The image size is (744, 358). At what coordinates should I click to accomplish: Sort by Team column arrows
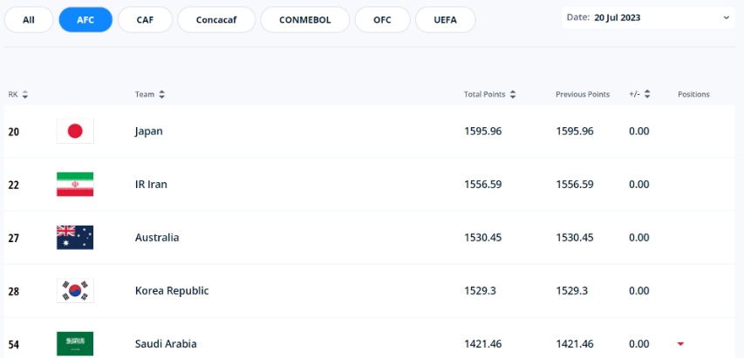click(x=162, y=94)
